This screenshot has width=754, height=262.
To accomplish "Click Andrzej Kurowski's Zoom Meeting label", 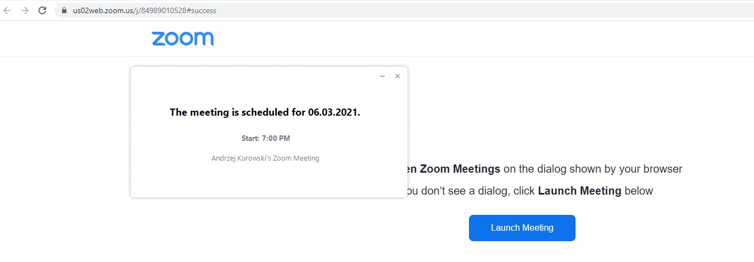I will coord(265,158).
